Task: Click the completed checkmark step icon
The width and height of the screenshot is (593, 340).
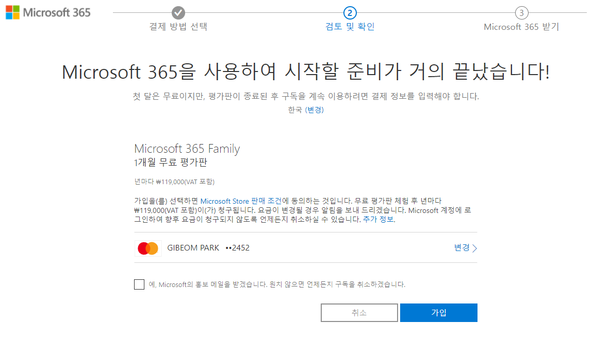Action: click(178, 13)
